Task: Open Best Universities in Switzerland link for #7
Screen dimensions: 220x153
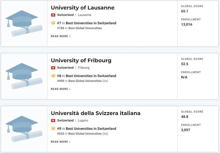Action: coord(91,23)
